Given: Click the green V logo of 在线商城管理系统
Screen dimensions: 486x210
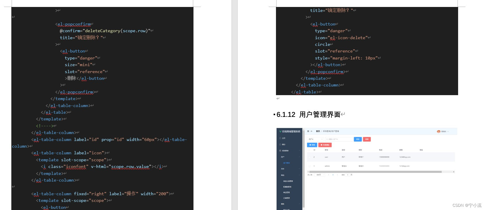Looking at the screenshot, I should (x=280, y=131).
